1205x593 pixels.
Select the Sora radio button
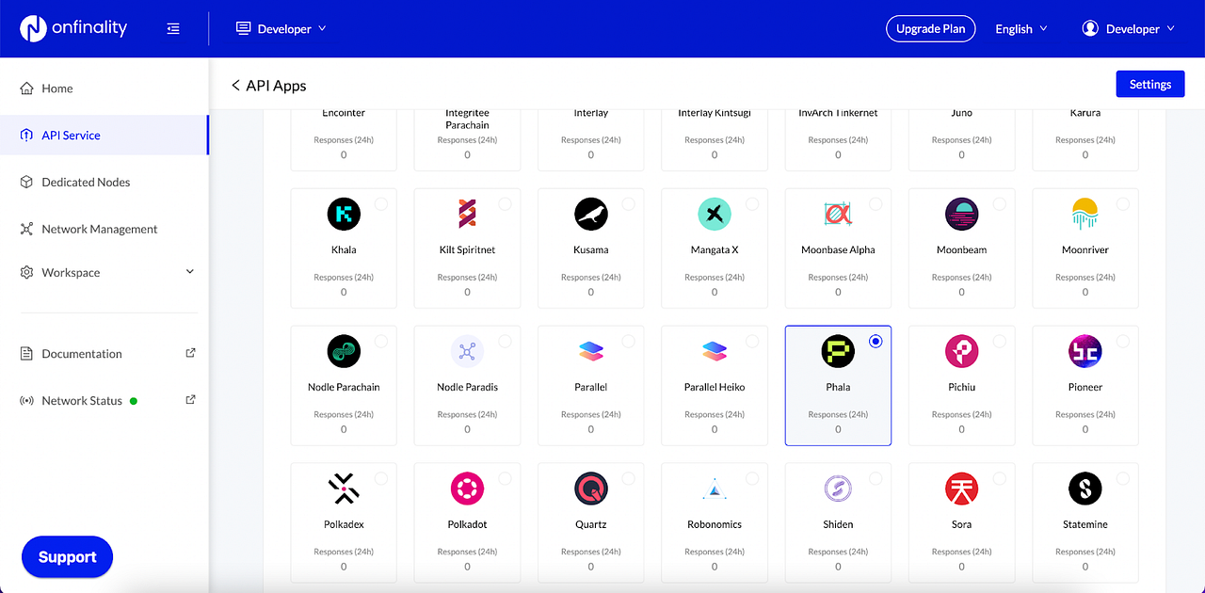click(1000, 478)
